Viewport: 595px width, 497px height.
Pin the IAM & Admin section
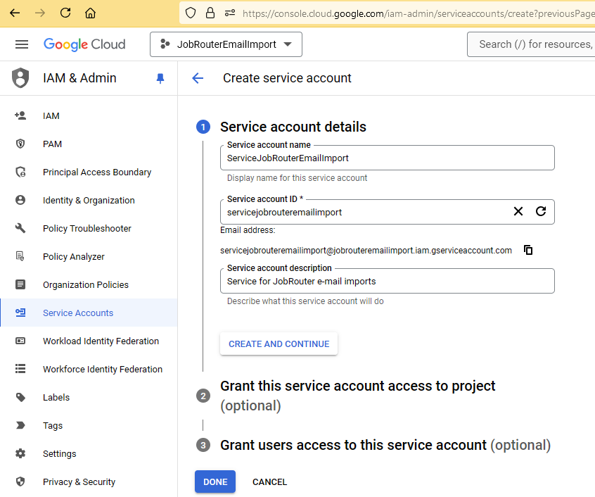[160, 78]
